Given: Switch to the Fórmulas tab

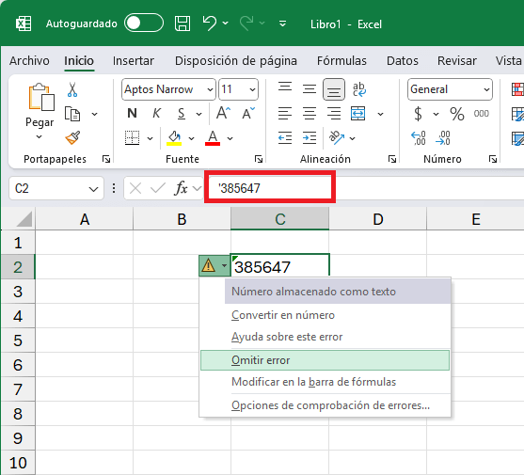Looking at the screenshot, I should (341, 61).
